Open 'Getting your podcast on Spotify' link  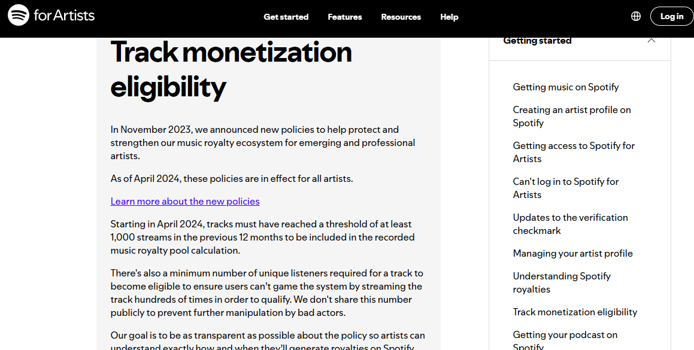tap(565, 340)
